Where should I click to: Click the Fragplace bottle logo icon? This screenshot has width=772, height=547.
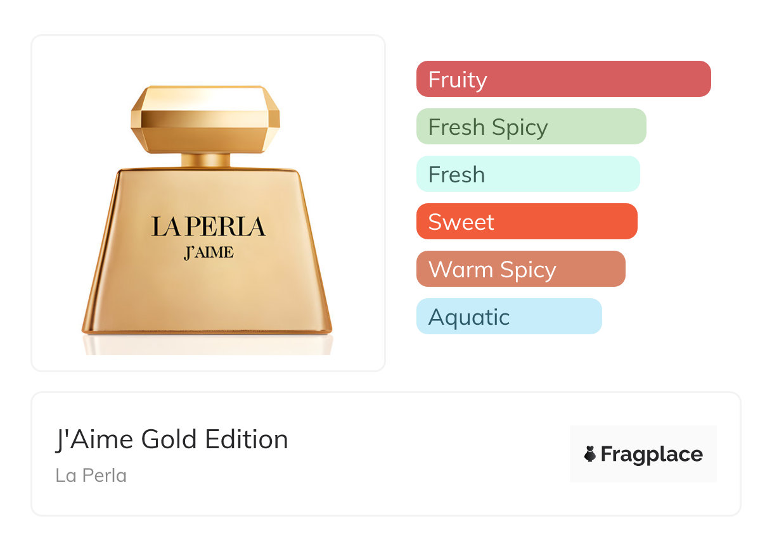(x=590, y=454)
